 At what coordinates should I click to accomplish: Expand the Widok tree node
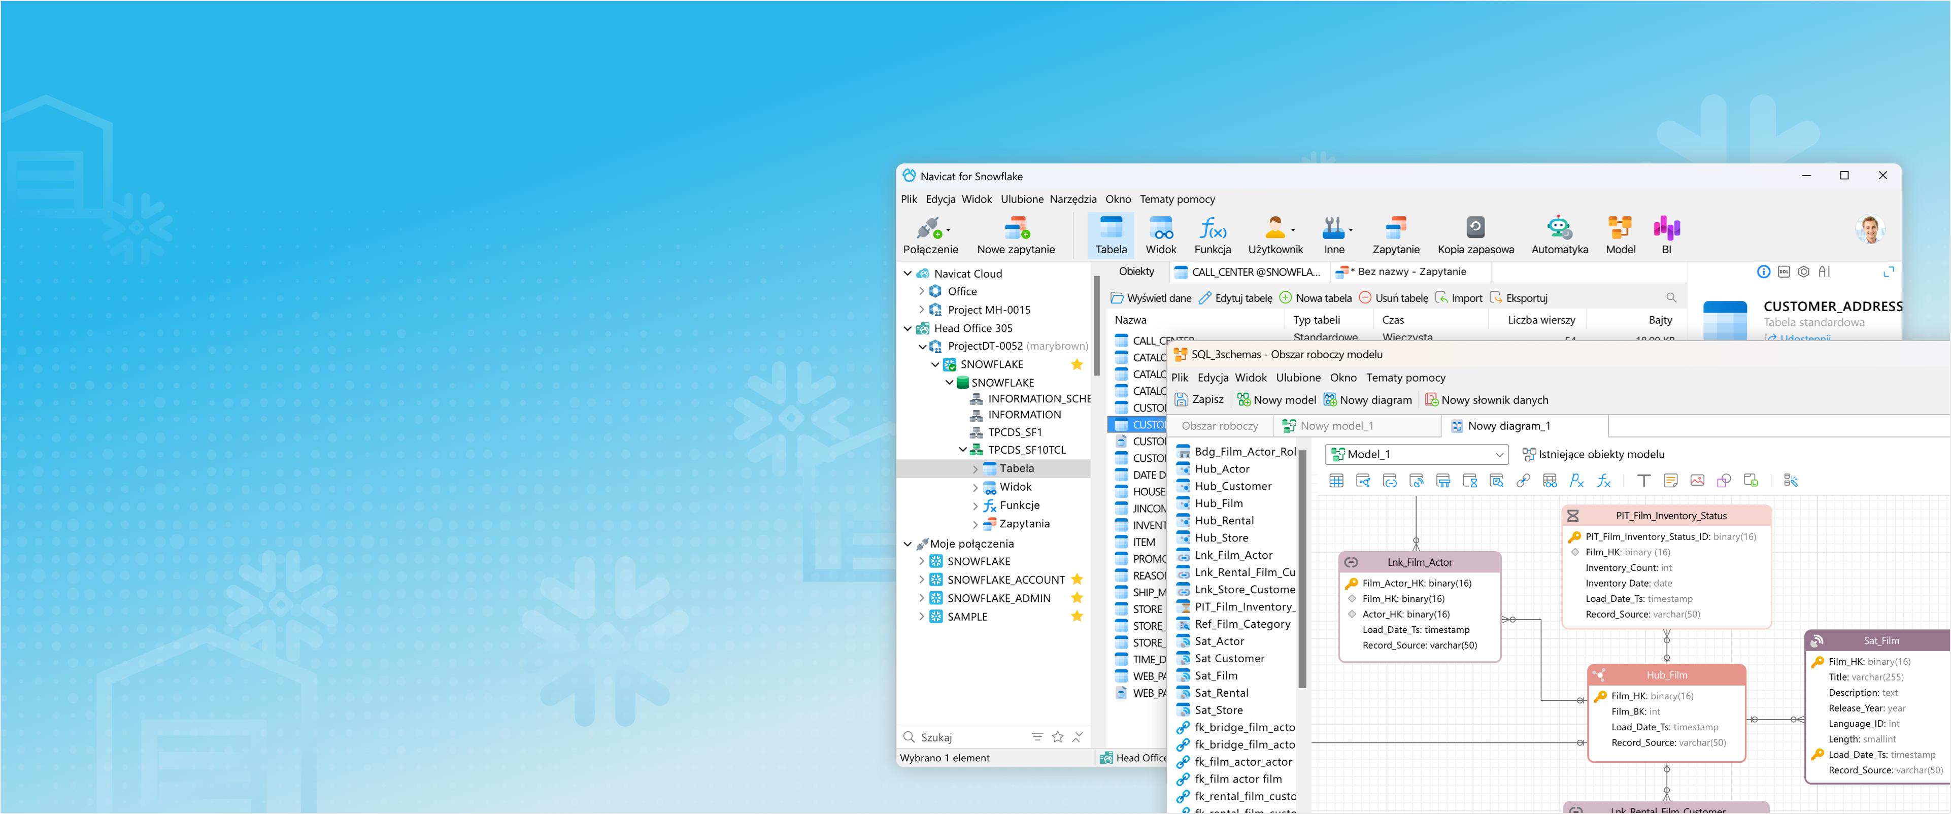click(x=975, y=487)
